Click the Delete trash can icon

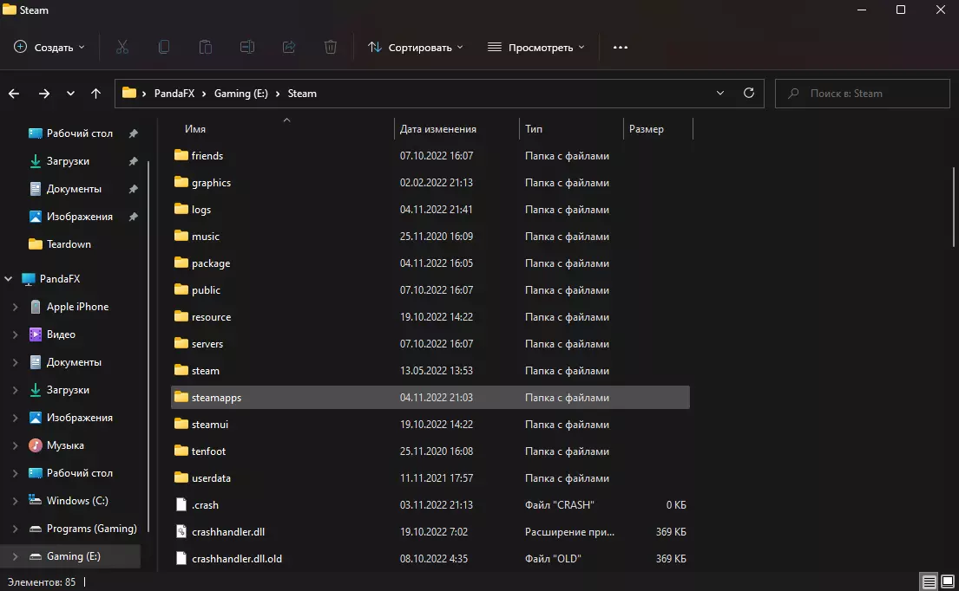coord(331,47)
